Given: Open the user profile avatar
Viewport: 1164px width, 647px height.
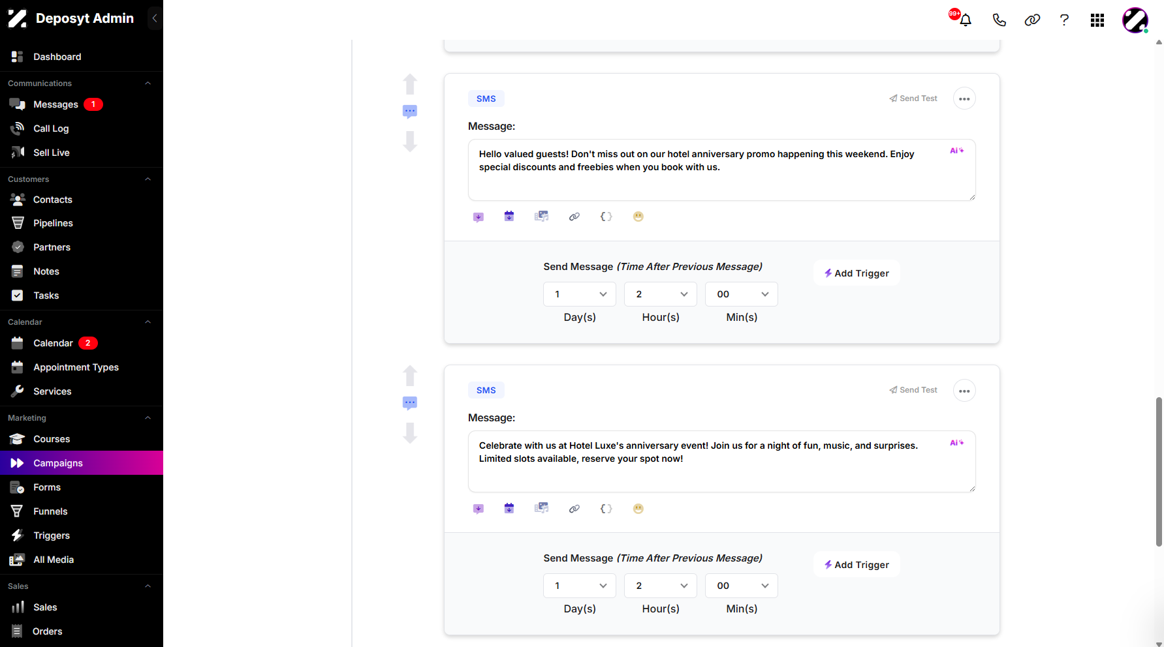Looking at the screenshot, I should click(x=1135, y=20).
